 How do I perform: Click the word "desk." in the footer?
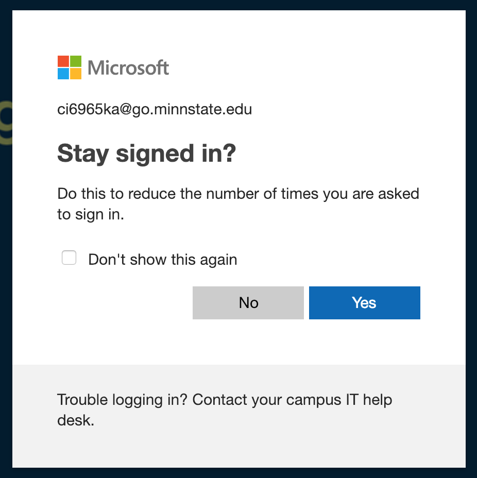coord(76,420)
